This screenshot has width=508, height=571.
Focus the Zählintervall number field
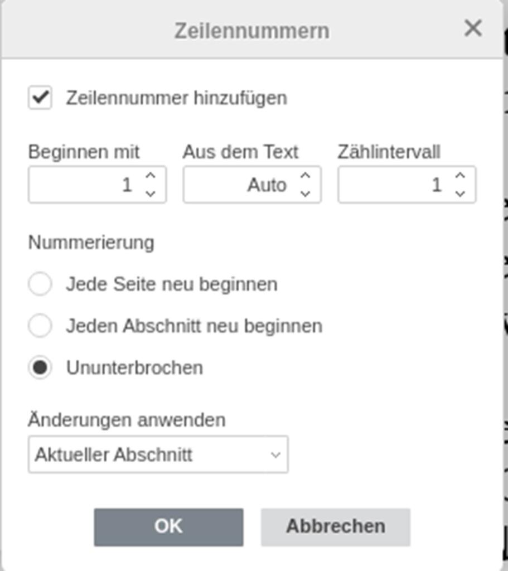(x=396, y=185)
